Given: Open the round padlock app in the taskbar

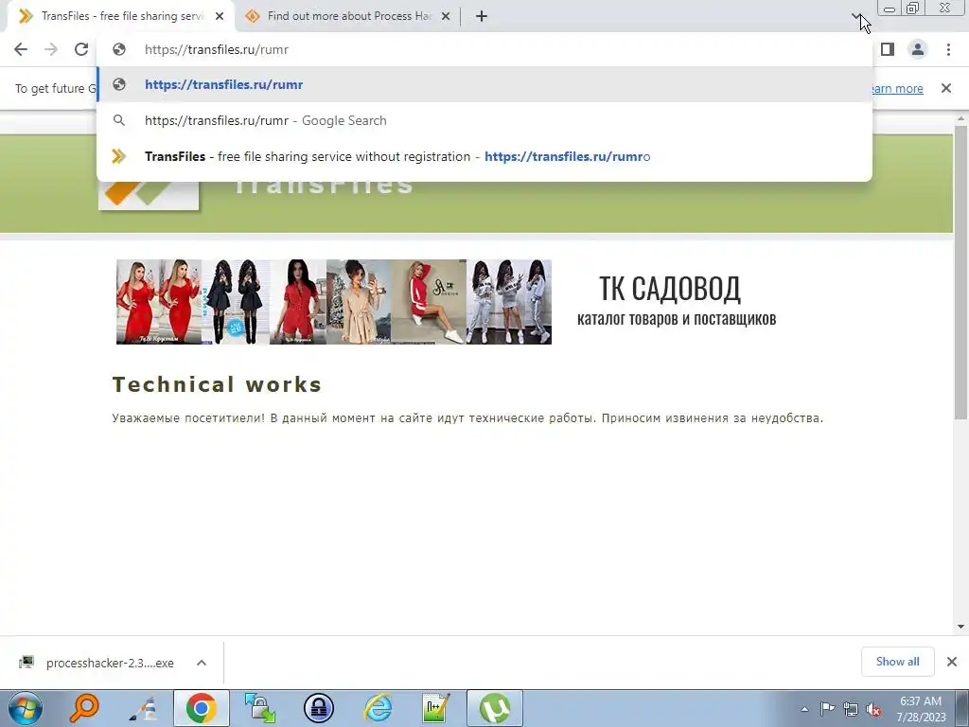Looking at the screenshot, I should click(319, 708).
